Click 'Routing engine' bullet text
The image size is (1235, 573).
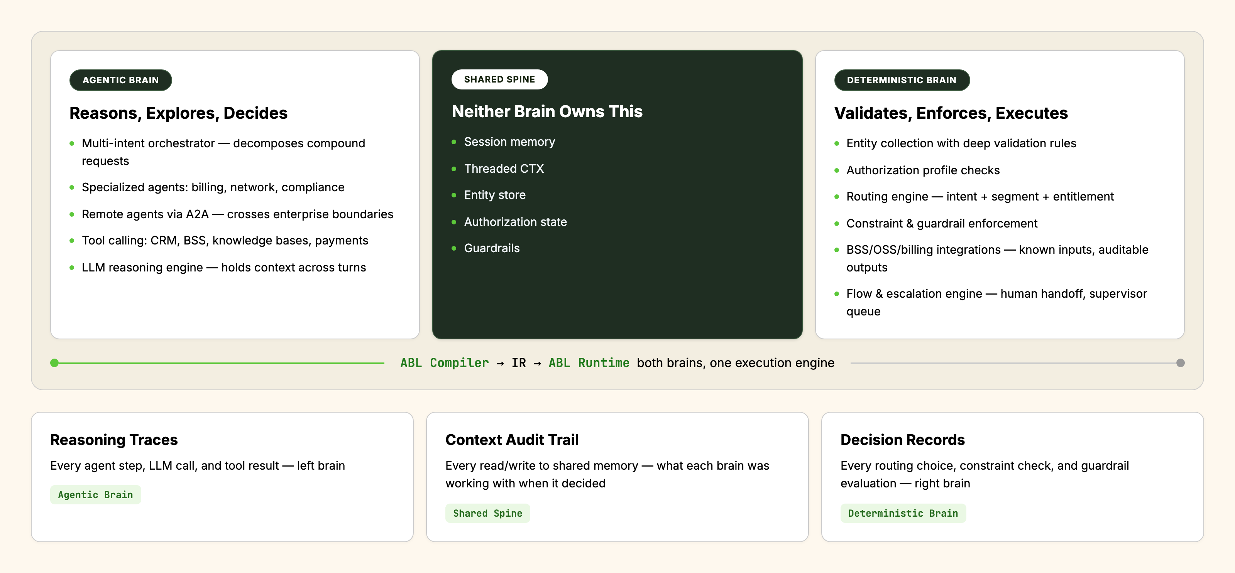point(980,196)
